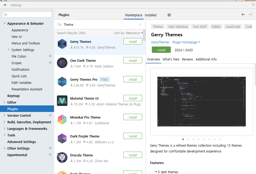Open the Sort By Relevance dropdown

coord(128,33)
